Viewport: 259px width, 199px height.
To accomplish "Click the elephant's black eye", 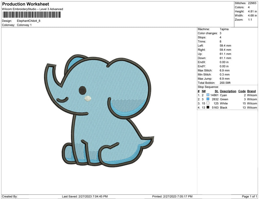I will point(82,90).
